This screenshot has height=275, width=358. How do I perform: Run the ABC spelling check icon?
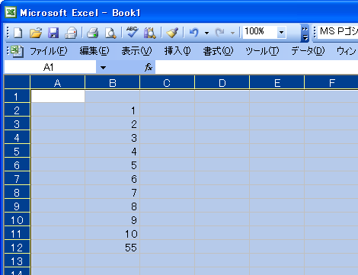click(133, 32)
